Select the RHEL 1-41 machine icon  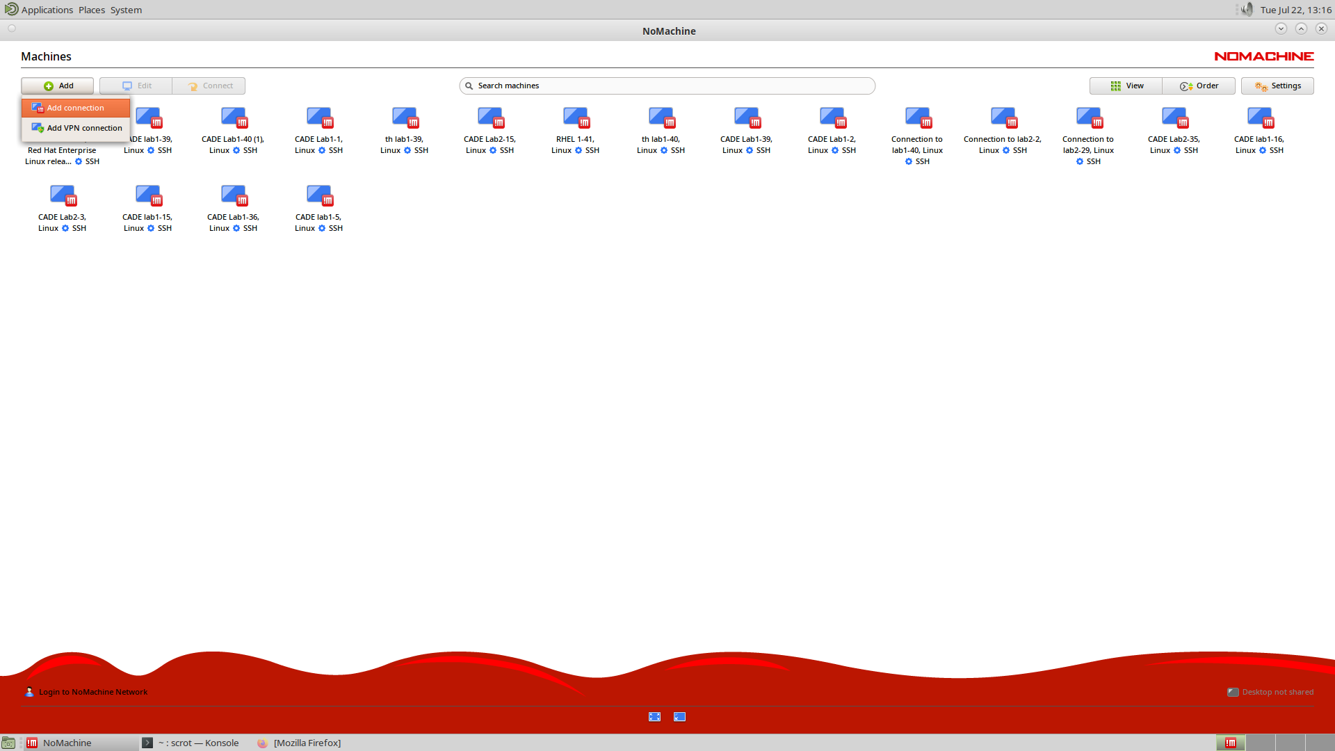coord(576,118)
